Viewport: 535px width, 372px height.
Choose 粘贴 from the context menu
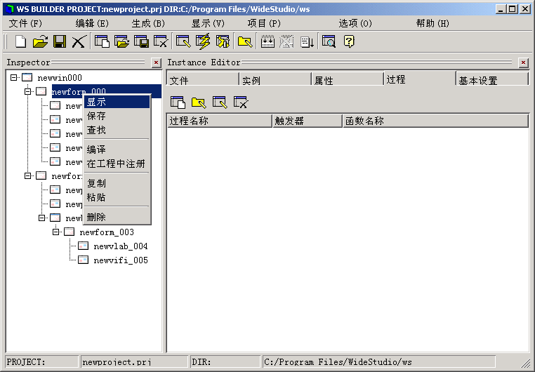(117, 197)
